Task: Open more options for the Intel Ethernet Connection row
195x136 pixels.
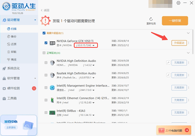Action: tap(188, 100)
